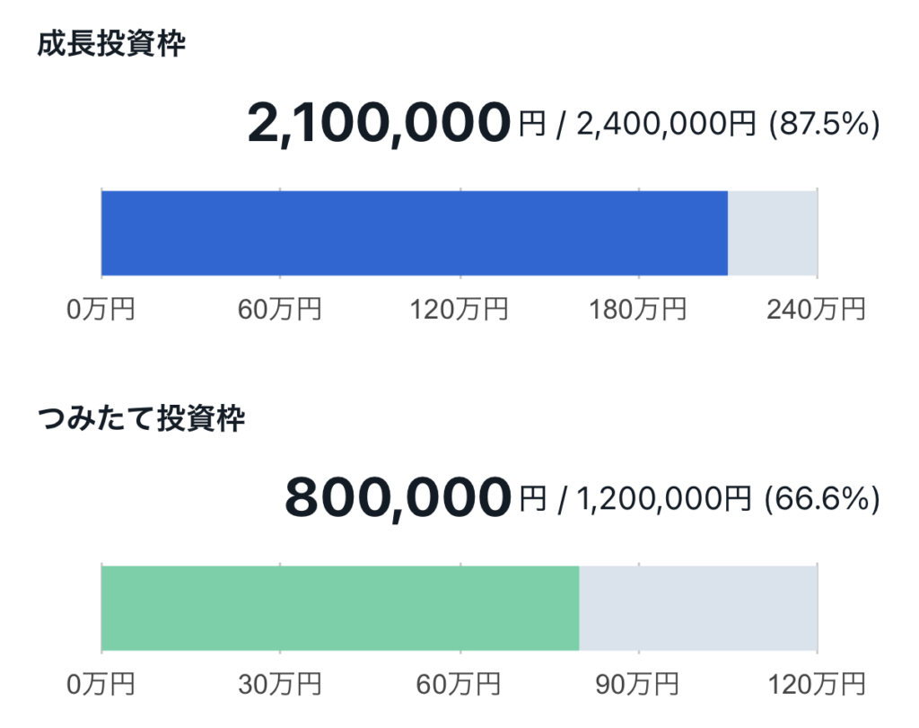Image resolution: width=919 pixels, height=728 pixels.
Task: Click the 240万円 axis label
Action: click(817, 309)
